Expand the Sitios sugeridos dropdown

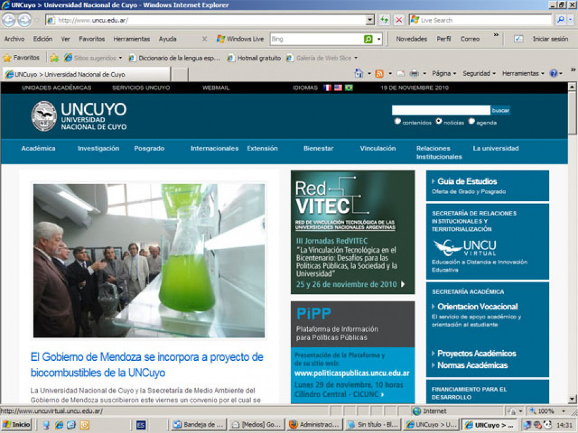pyautogui.click(x=120, y=58)
